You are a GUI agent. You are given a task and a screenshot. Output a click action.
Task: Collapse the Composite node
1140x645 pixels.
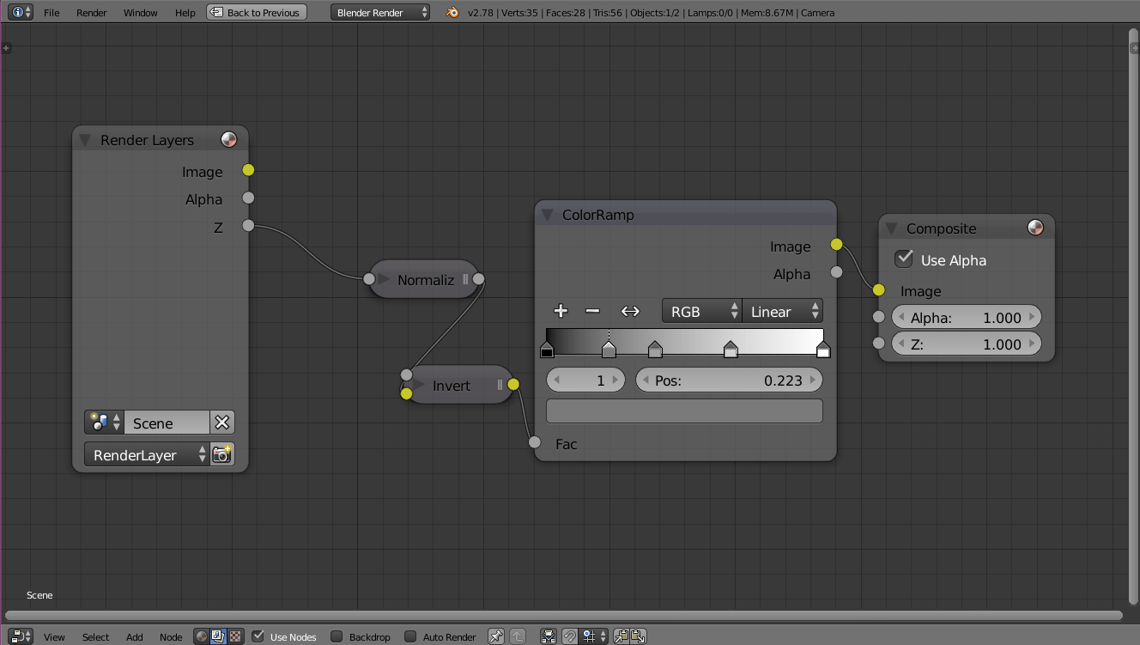[x=891, y=228]
